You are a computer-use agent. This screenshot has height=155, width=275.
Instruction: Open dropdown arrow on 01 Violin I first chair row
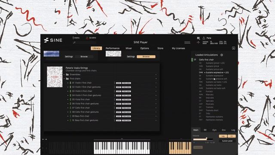[x=156, y=83]
